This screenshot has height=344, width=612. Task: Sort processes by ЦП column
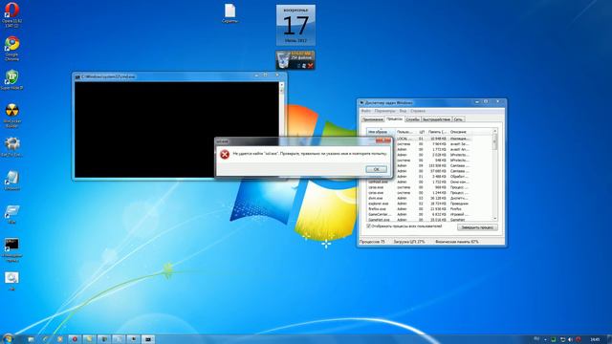pos(421,132)
